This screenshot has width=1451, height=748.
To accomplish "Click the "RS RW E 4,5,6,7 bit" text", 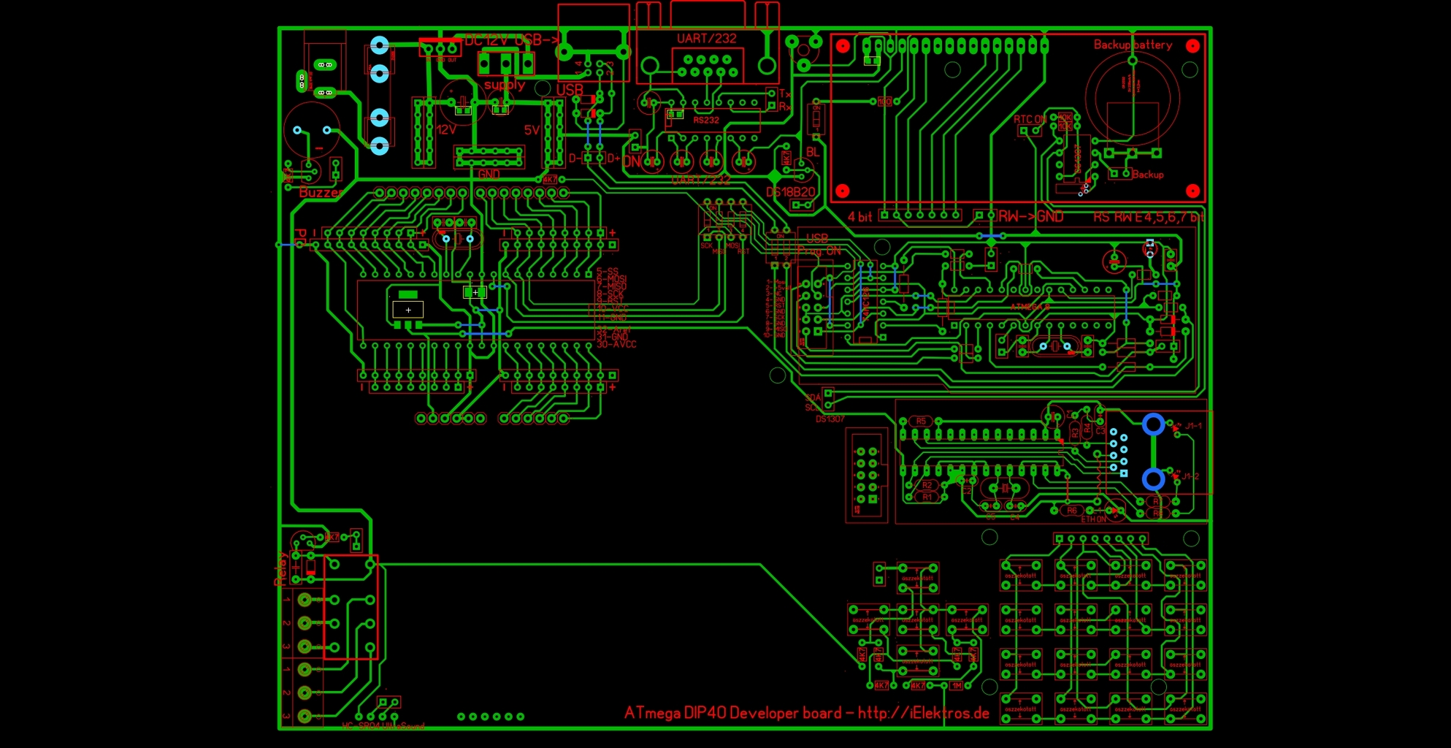I will (1149, 217).
